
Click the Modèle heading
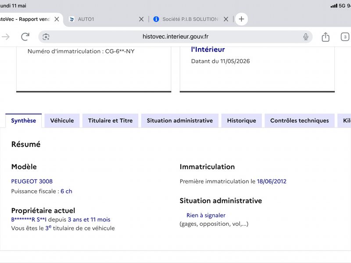click(x=24, y=167)
